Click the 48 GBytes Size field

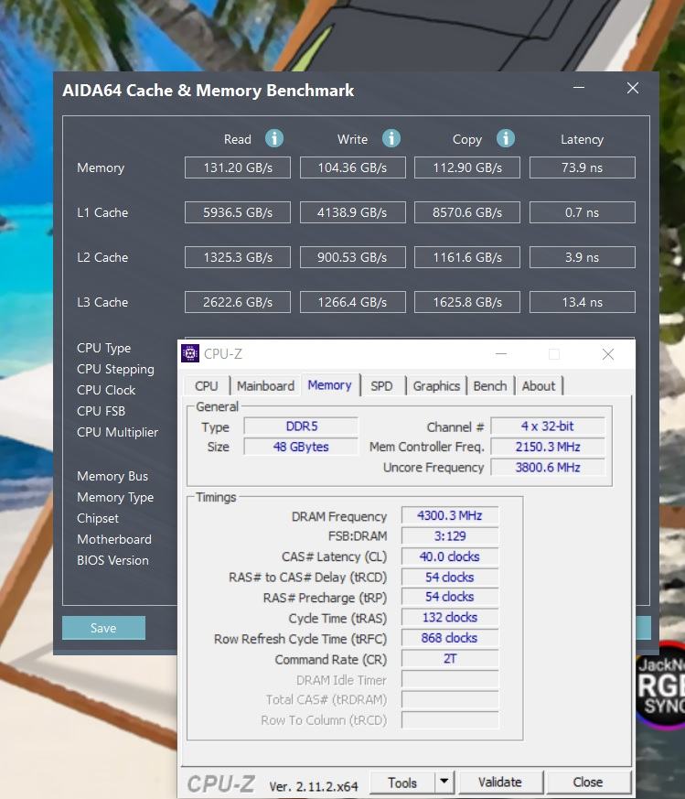coord(301,447)
